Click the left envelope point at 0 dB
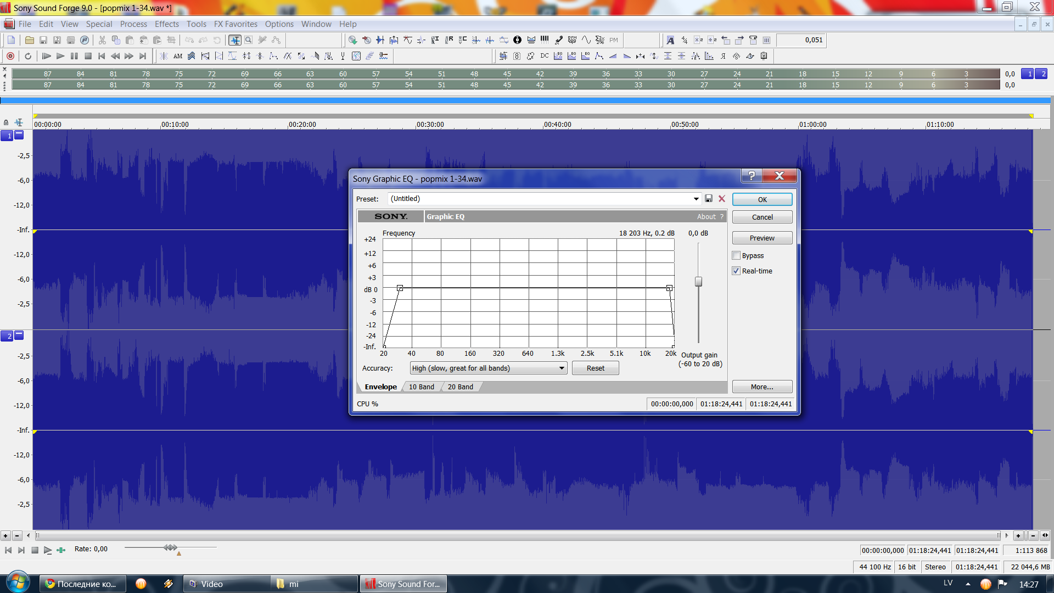1054x593 pixels. pyautogui.click(x=400, y=288)
